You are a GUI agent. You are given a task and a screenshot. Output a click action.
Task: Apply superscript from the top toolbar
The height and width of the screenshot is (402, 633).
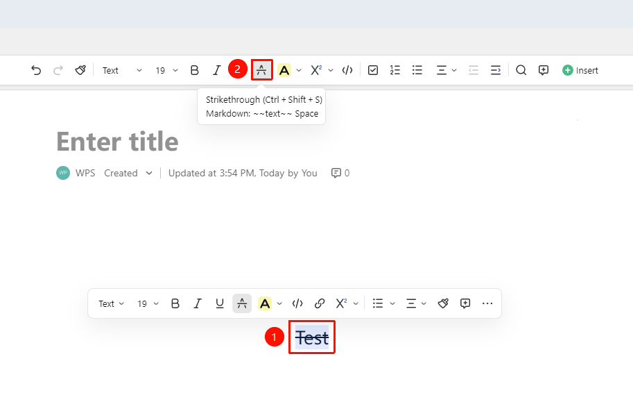pyautogui.click(x=316, y=70)
